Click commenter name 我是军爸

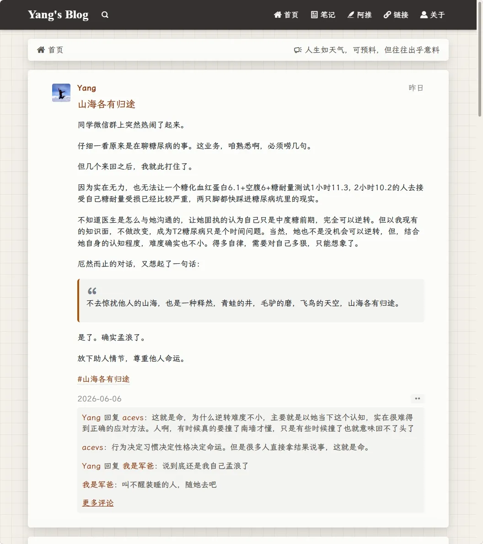[98, 485]
